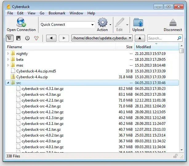This screenshot has height=166, width=189.
Task: Click the Disconnect eject icon
Action: (173, 23)
